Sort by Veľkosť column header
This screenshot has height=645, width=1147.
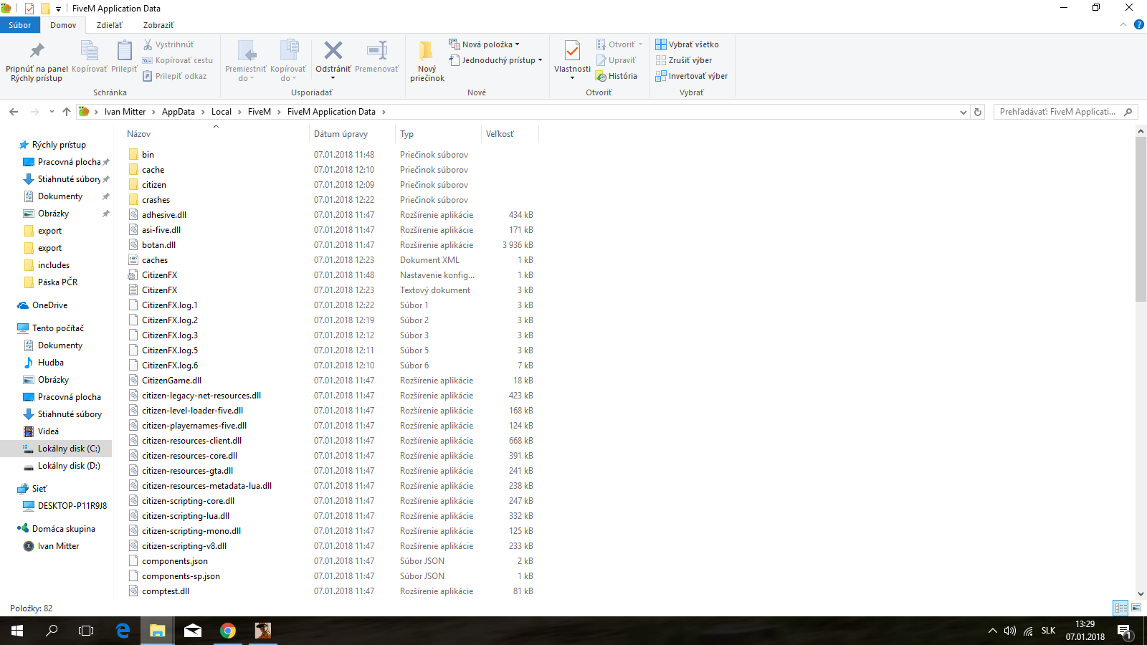click(500, 134)
